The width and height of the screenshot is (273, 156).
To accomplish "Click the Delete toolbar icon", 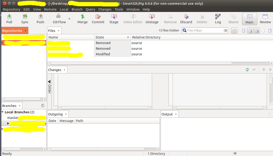I will tap(202, 19).
